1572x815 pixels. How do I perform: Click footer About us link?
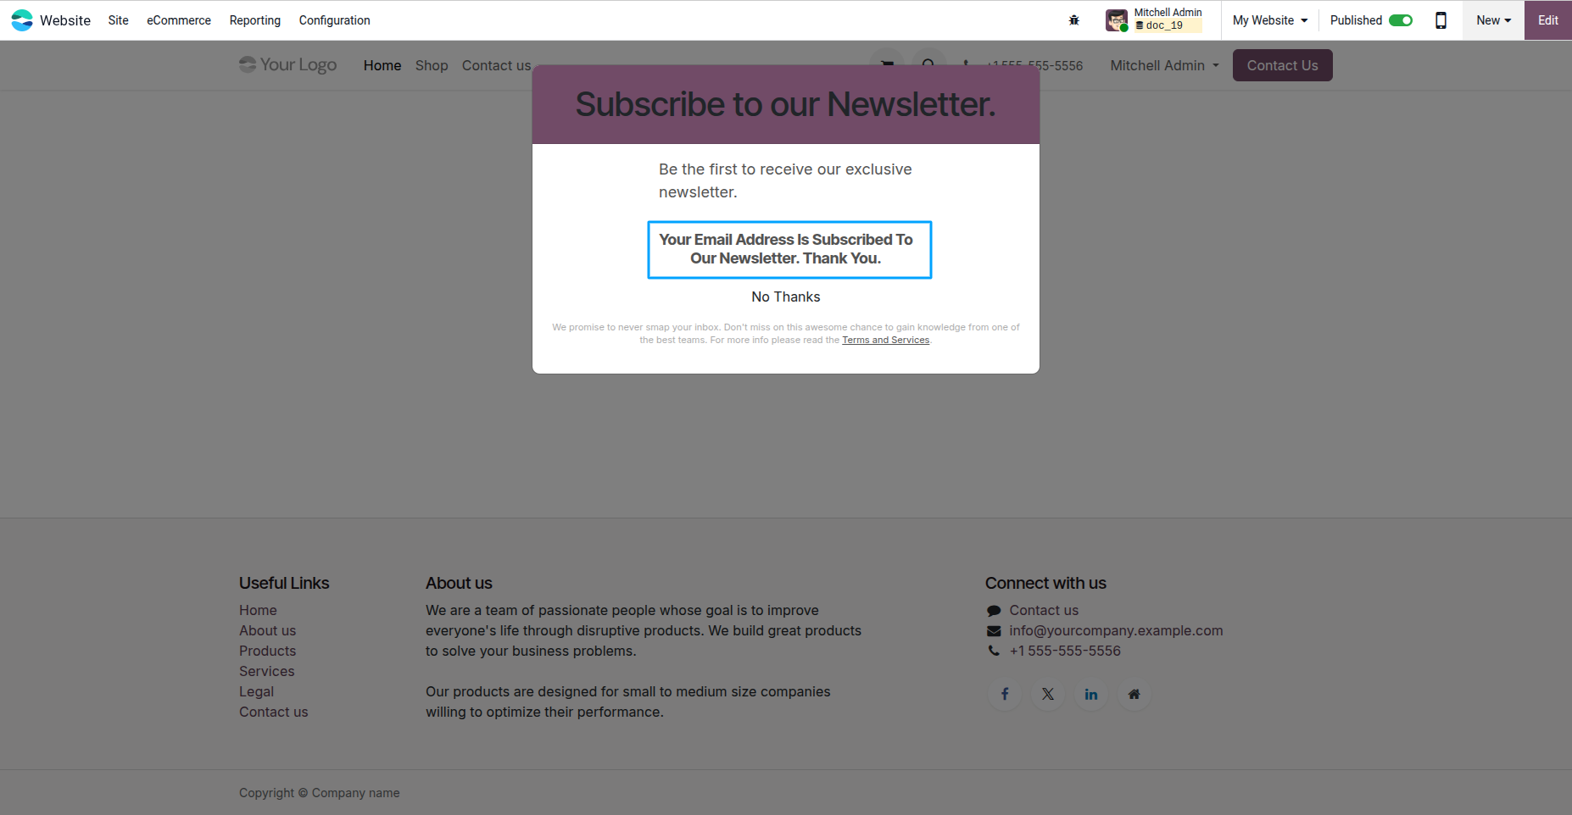pos(267,630)
